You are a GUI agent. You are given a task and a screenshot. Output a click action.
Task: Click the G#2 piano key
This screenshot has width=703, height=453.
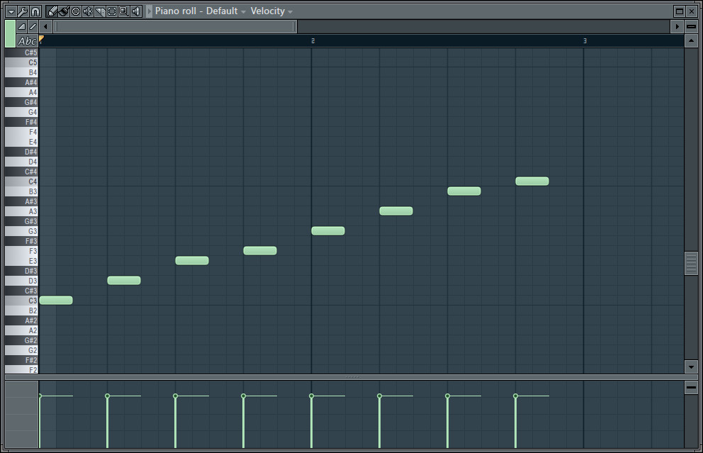pyautogui.click(x=21, y=340)
